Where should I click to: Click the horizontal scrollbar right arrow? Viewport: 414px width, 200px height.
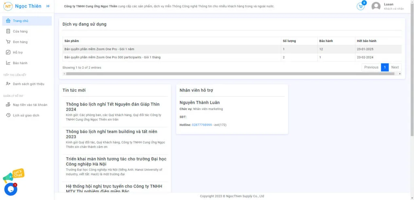[x=400, y=74]
